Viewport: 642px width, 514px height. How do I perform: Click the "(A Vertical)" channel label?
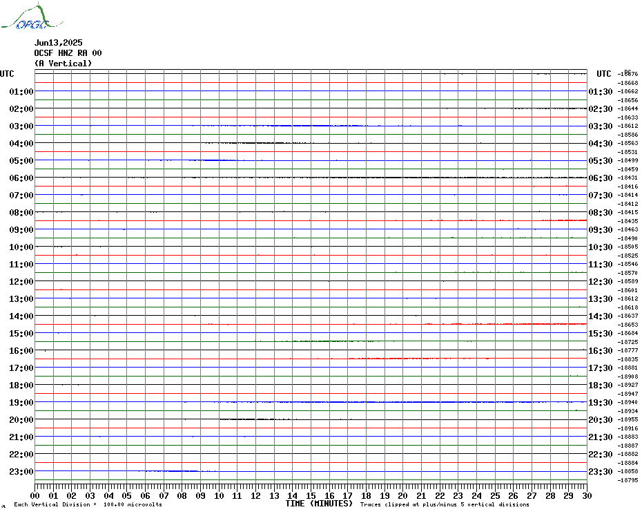pyautogui.click(x=63, y=64)
